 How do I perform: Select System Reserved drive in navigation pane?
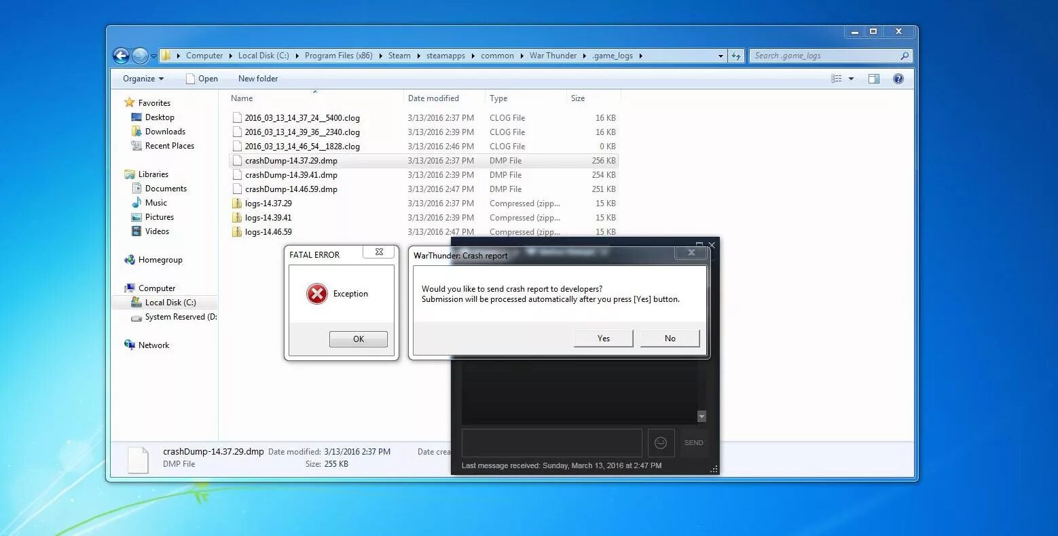(x=181, y=317)
